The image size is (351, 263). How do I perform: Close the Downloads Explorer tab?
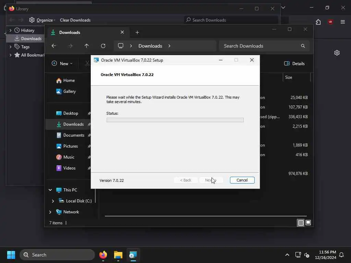pos(122,32)
